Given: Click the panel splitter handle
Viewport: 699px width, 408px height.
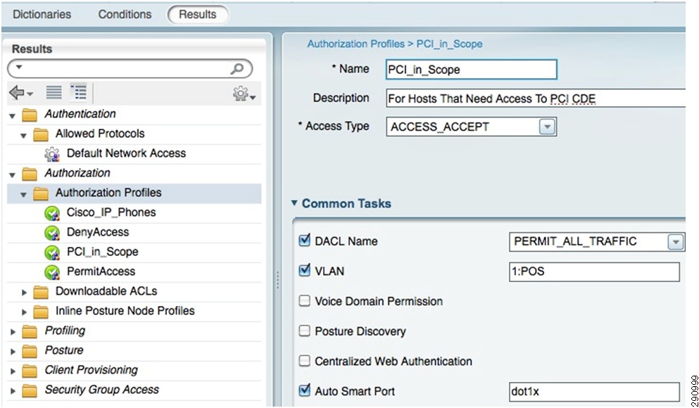Looking at the screenshot, I should (278, 280).
